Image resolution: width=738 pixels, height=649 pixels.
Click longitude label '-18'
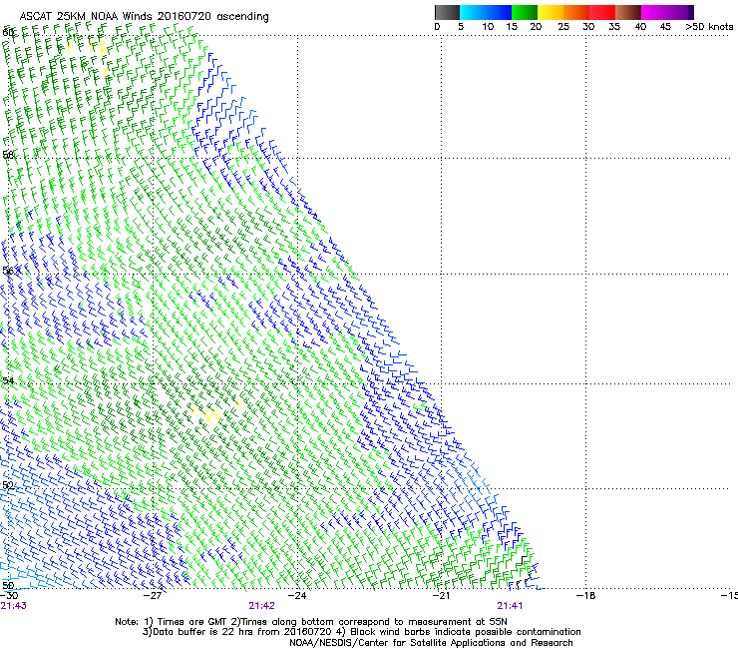(585, 596)
